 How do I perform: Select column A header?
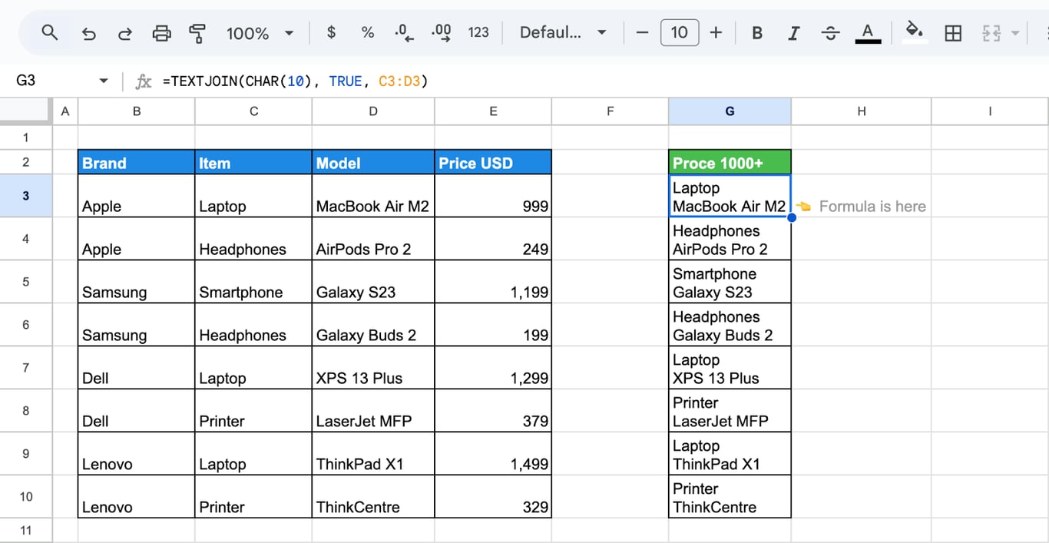(x=65, y=111)
